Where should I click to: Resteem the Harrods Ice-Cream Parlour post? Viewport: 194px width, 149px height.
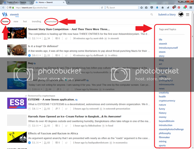click(66, 126)
